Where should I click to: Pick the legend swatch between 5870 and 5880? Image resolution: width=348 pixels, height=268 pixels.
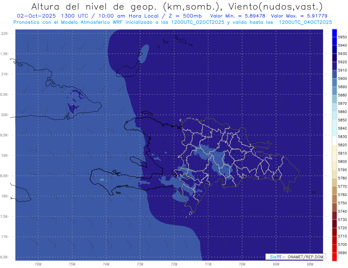334,99
